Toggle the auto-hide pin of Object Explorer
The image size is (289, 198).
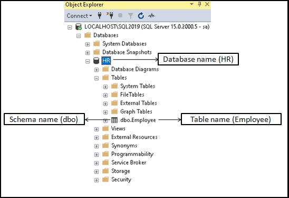[199, 4]
